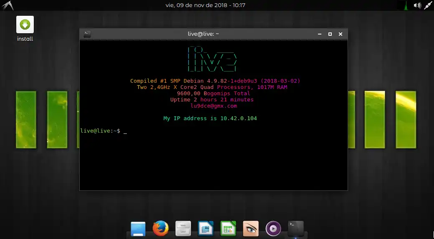Screen dimensions: 434x239
Task: Open the green CPU load monitor graph
Action: tap(406, 5)
